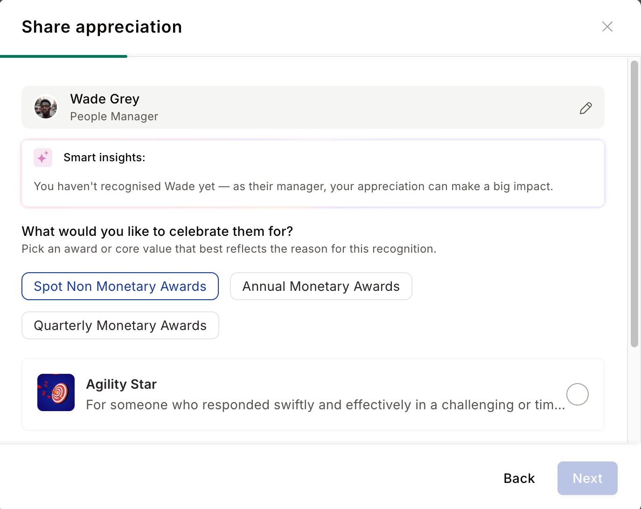The height and width of the screenshot is (509, 641).
Task: Click the Agility Star target badge icon
Action: pos(56,392)
